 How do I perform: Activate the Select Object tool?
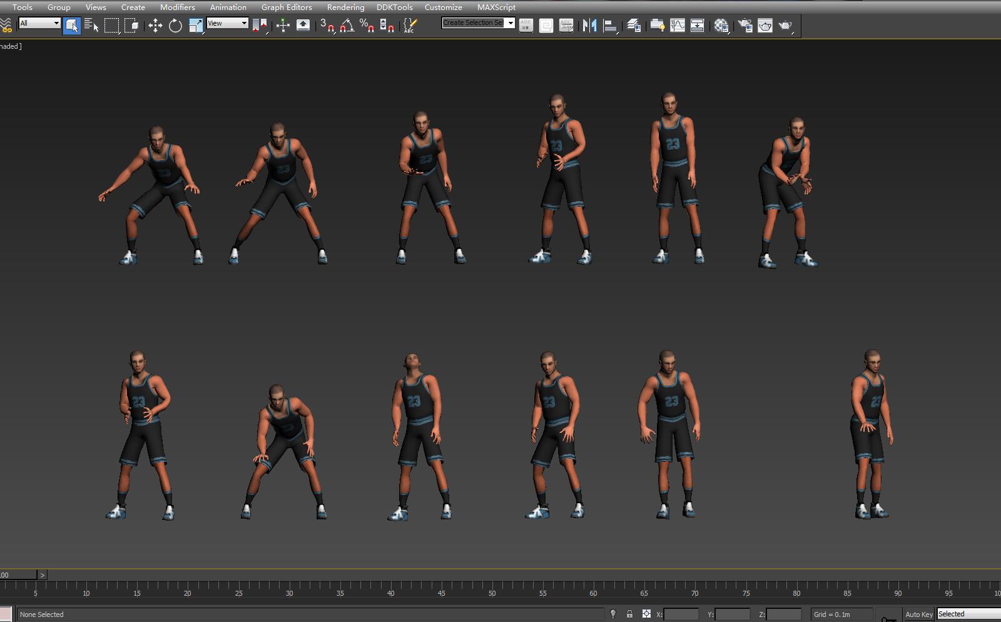pyautogui.click(x=72, y=26)
